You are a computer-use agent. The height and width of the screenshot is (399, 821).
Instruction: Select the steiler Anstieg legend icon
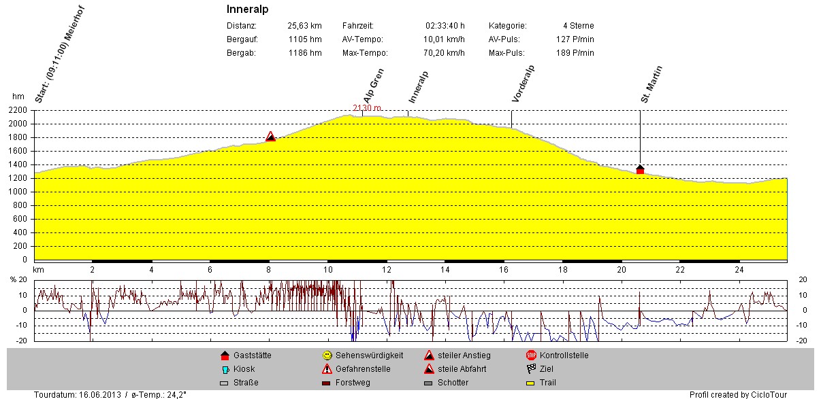[429, 355]
